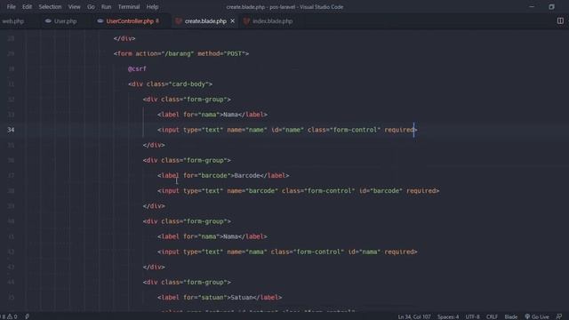569x320 pixels.
Task: Change language mode Blade
Action: point(510,316)
